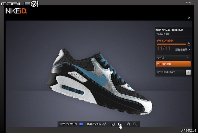
Task: Select 他のアングル other angles option
Action: pos(94,124)
